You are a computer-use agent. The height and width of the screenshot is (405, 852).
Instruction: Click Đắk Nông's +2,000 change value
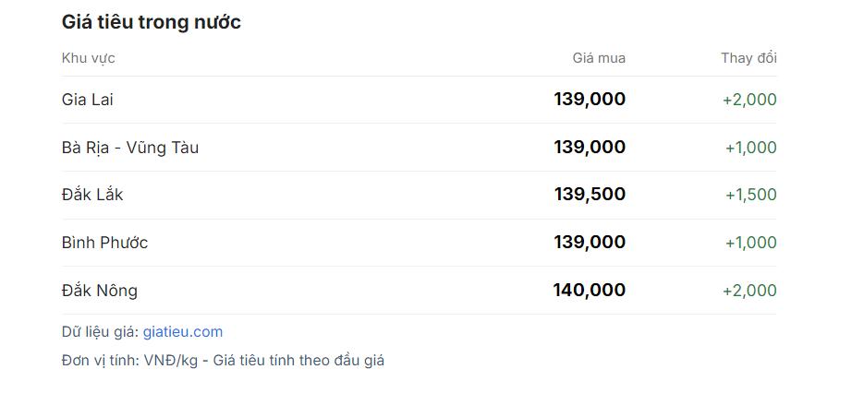pyautogui.click(x=749, y=291)
